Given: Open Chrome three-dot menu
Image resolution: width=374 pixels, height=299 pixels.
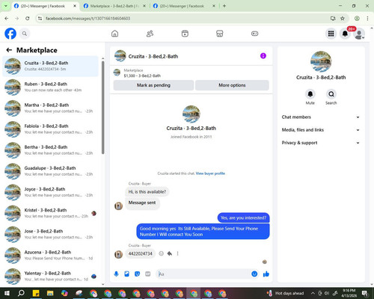Looking at the screenshot, I should pyautogui.click(x=367, y=18).
